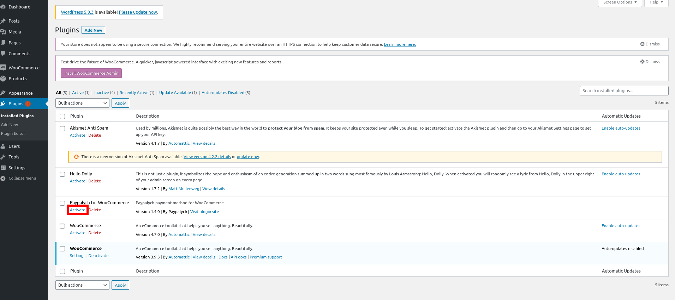This screenshot has height=300, width=675.
Task: Enable auto-updates for Akismet Anti-Spam
Action: (x=621, y=128)
